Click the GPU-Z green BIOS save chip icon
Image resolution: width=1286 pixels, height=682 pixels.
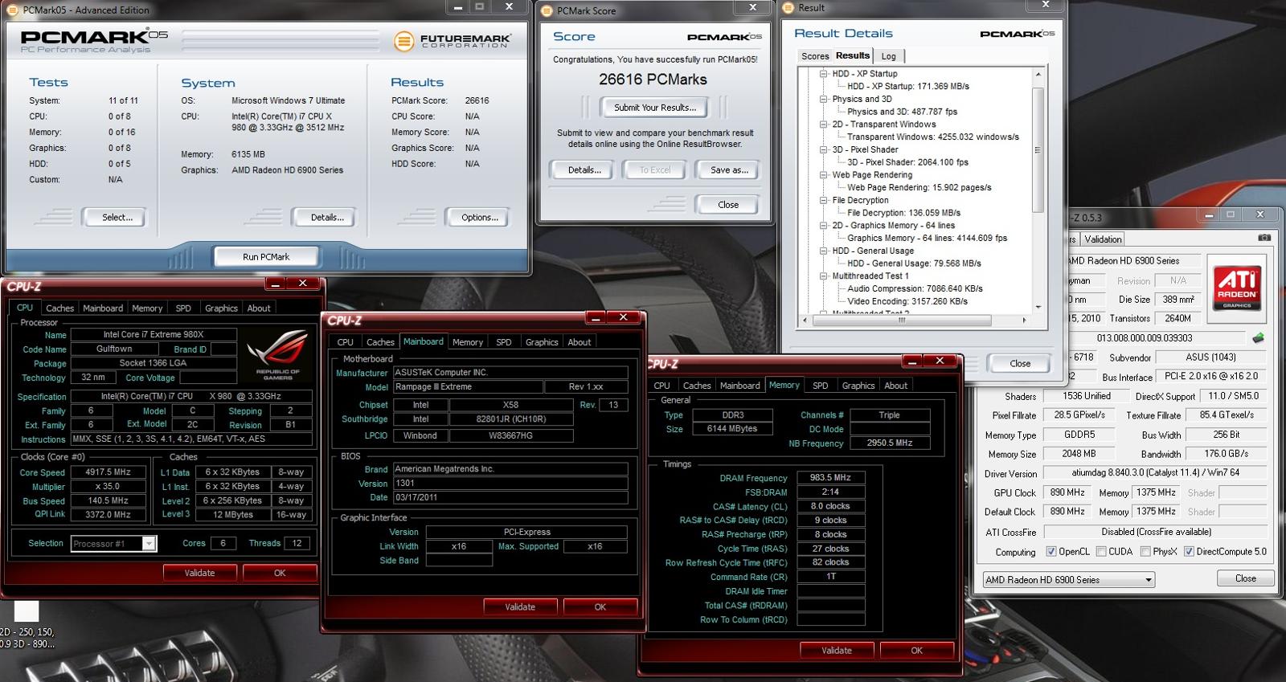(1258, 338)
